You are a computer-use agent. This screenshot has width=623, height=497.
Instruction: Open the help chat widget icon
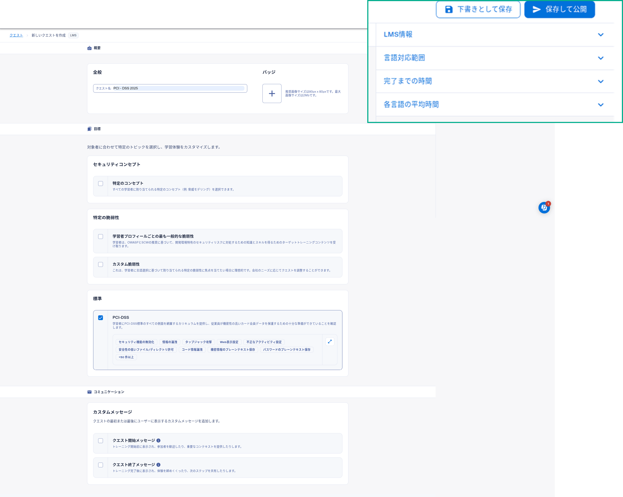(544, 207)
